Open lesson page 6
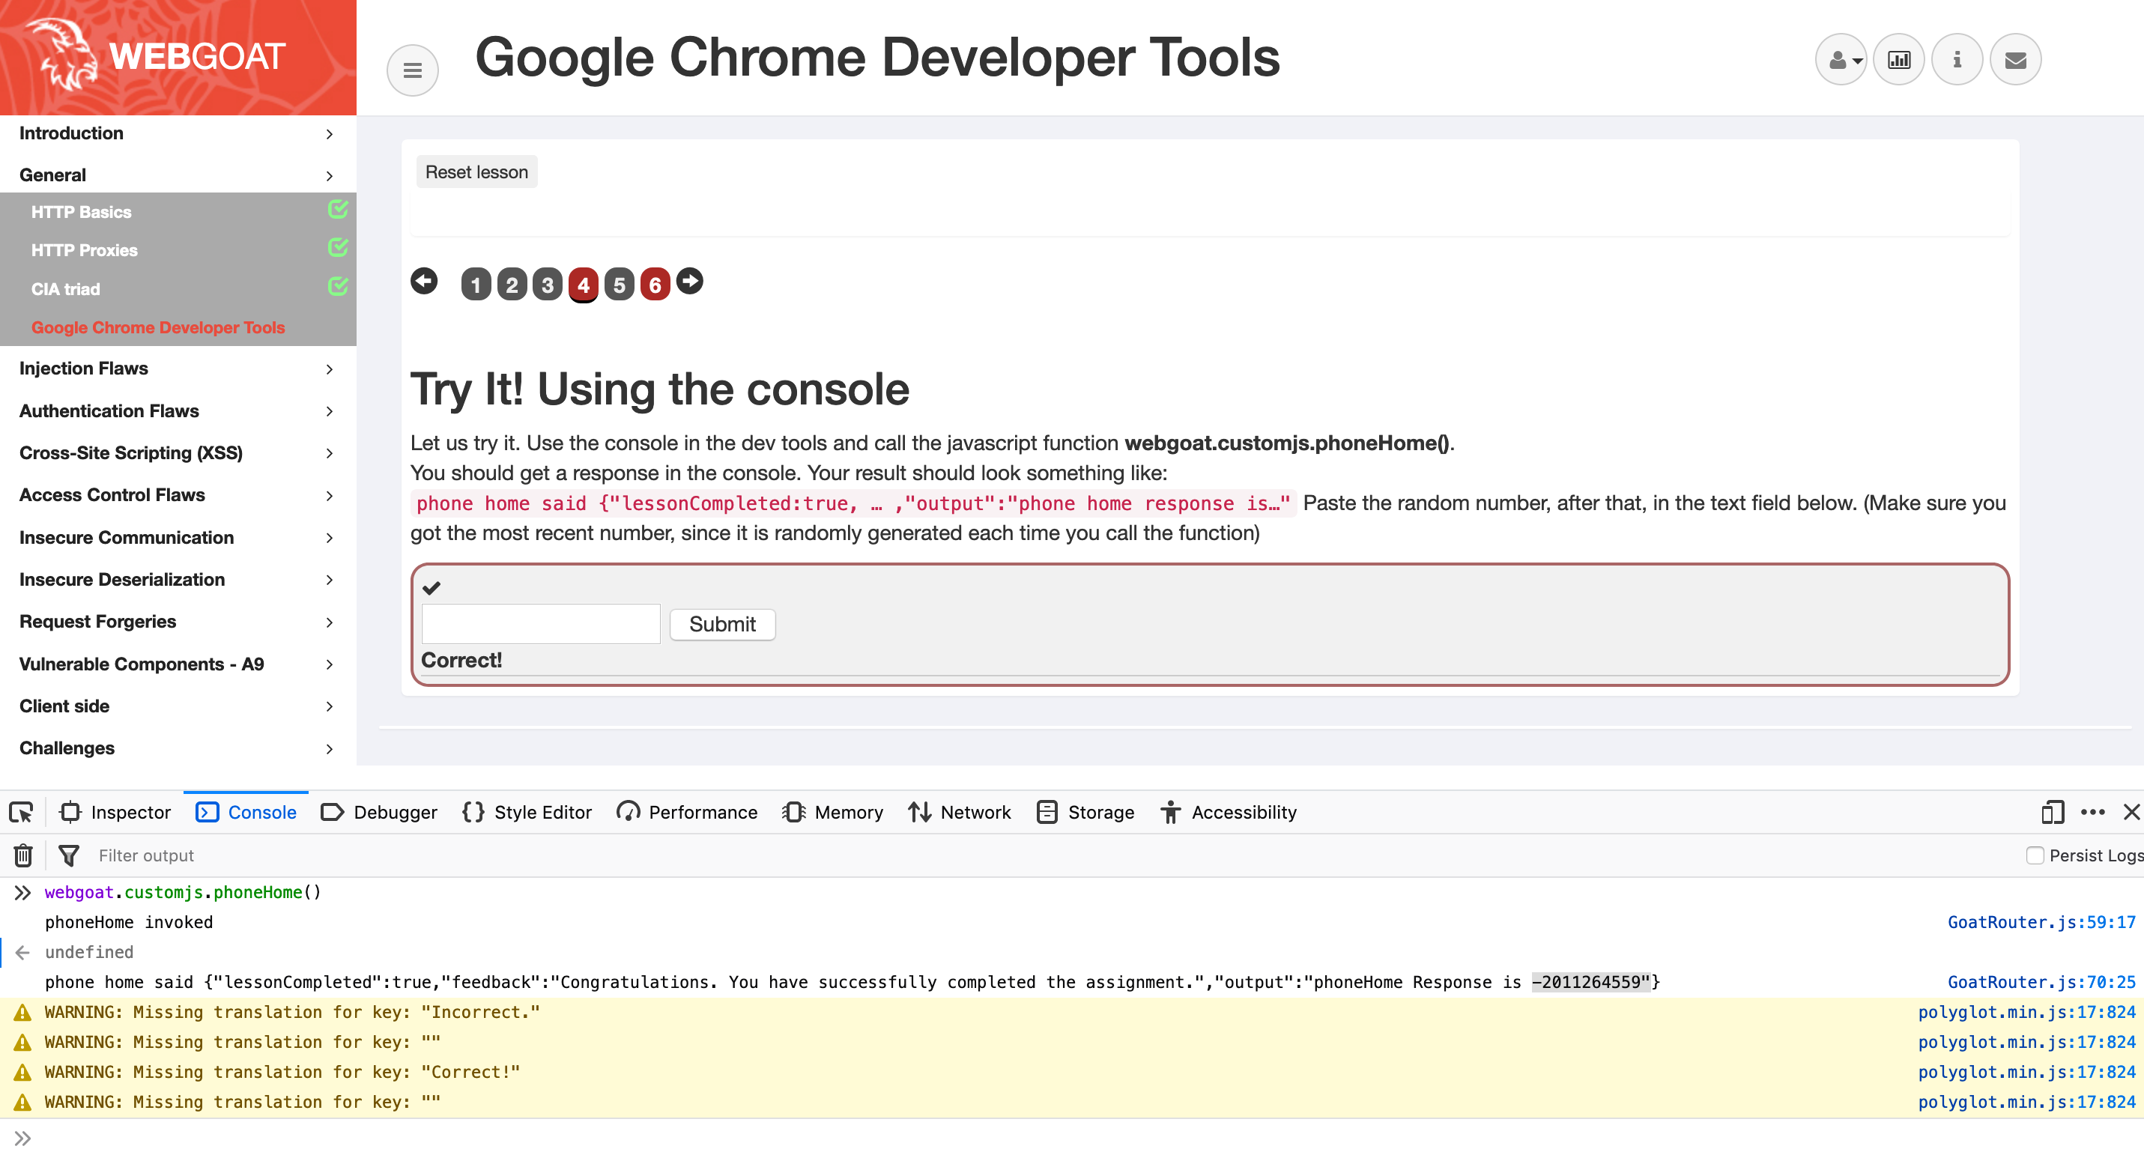 pyautogui.click(x=655, y=285)
